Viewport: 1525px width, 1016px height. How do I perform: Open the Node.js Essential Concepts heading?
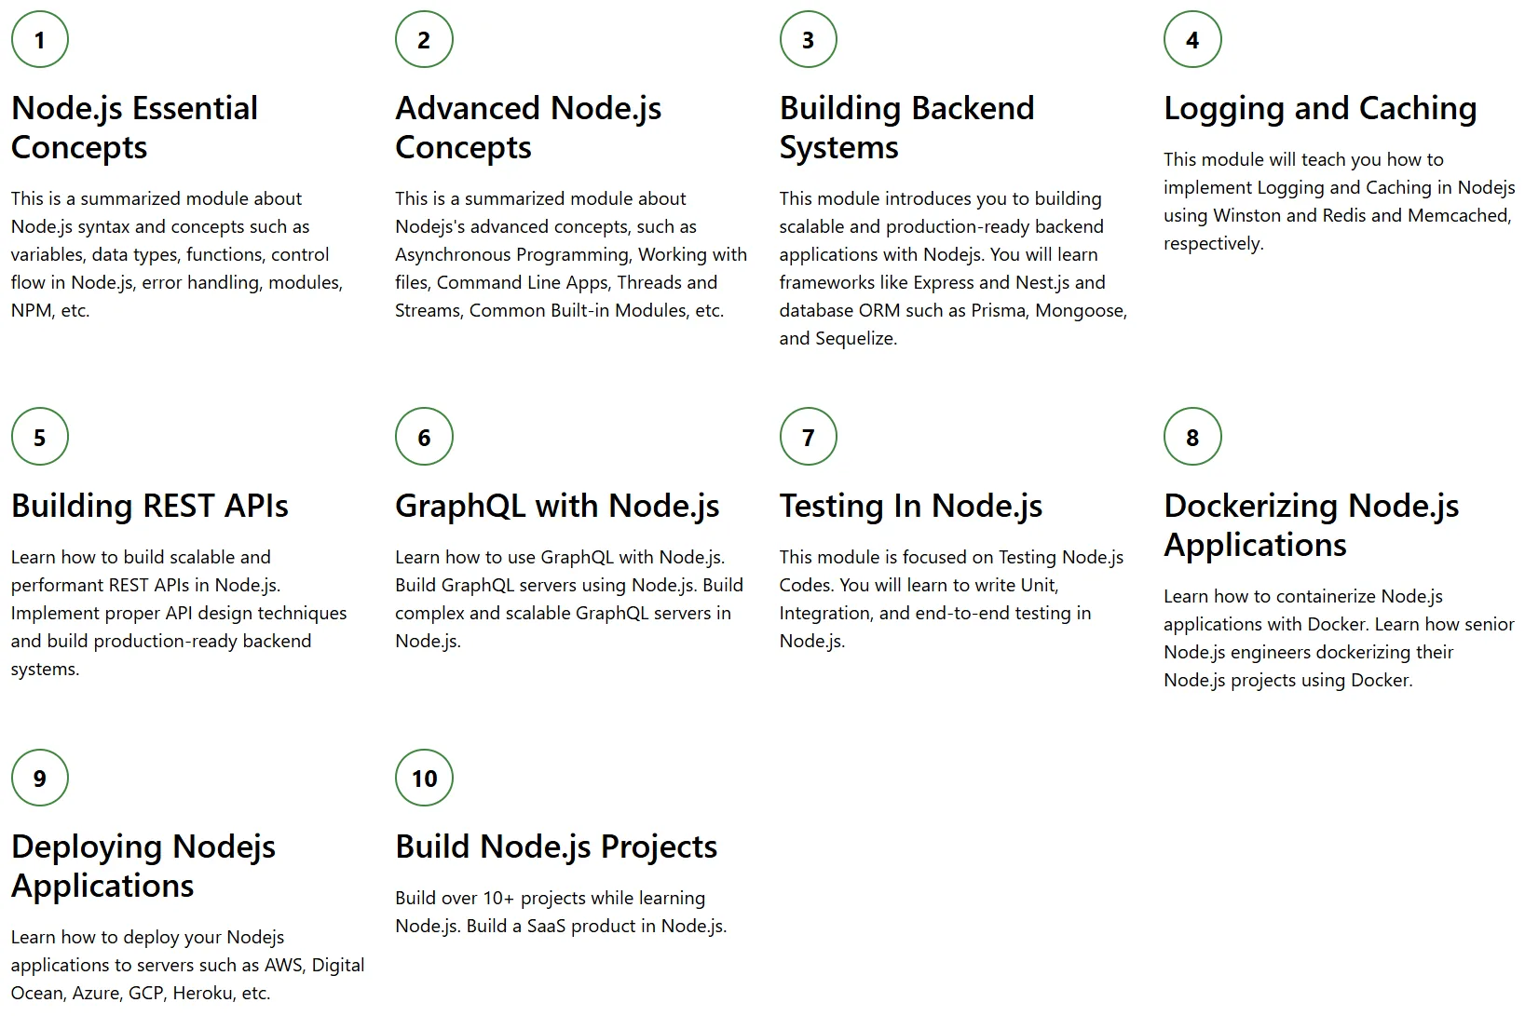(x=135, y=128)
